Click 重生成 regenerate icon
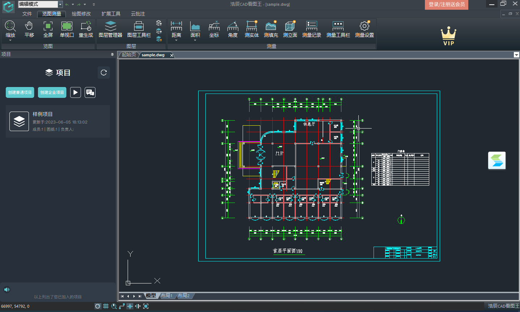520x312 pixels. coord(86,29)
